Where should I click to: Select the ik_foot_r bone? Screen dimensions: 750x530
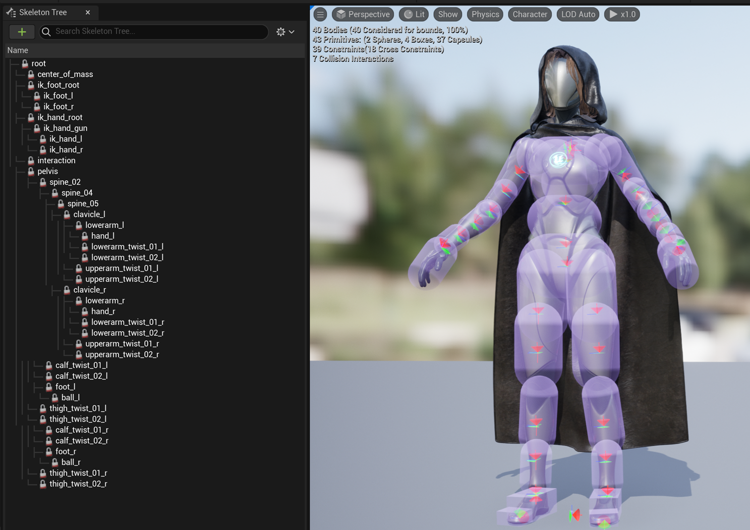click(x=59, y=107)
